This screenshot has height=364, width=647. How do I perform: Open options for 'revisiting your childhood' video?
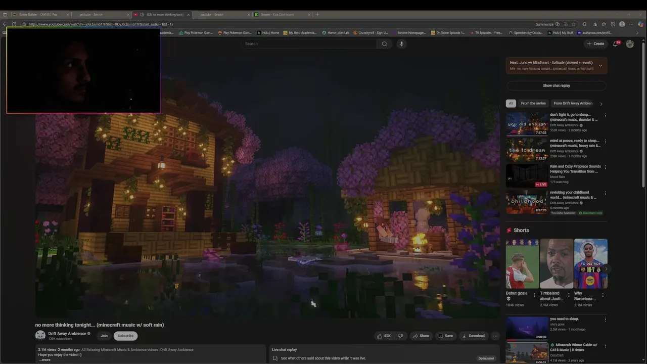point(605,193)
